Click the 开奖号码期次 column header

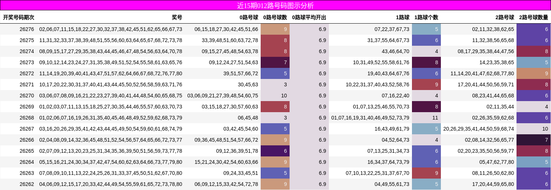[x=19, y=17]
